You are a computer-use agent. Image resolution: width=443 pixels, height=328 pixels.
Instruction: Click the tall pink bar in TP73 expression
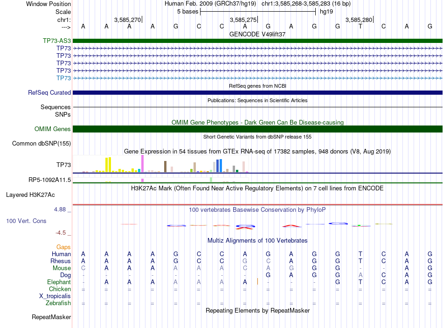[x=143, y=164]
